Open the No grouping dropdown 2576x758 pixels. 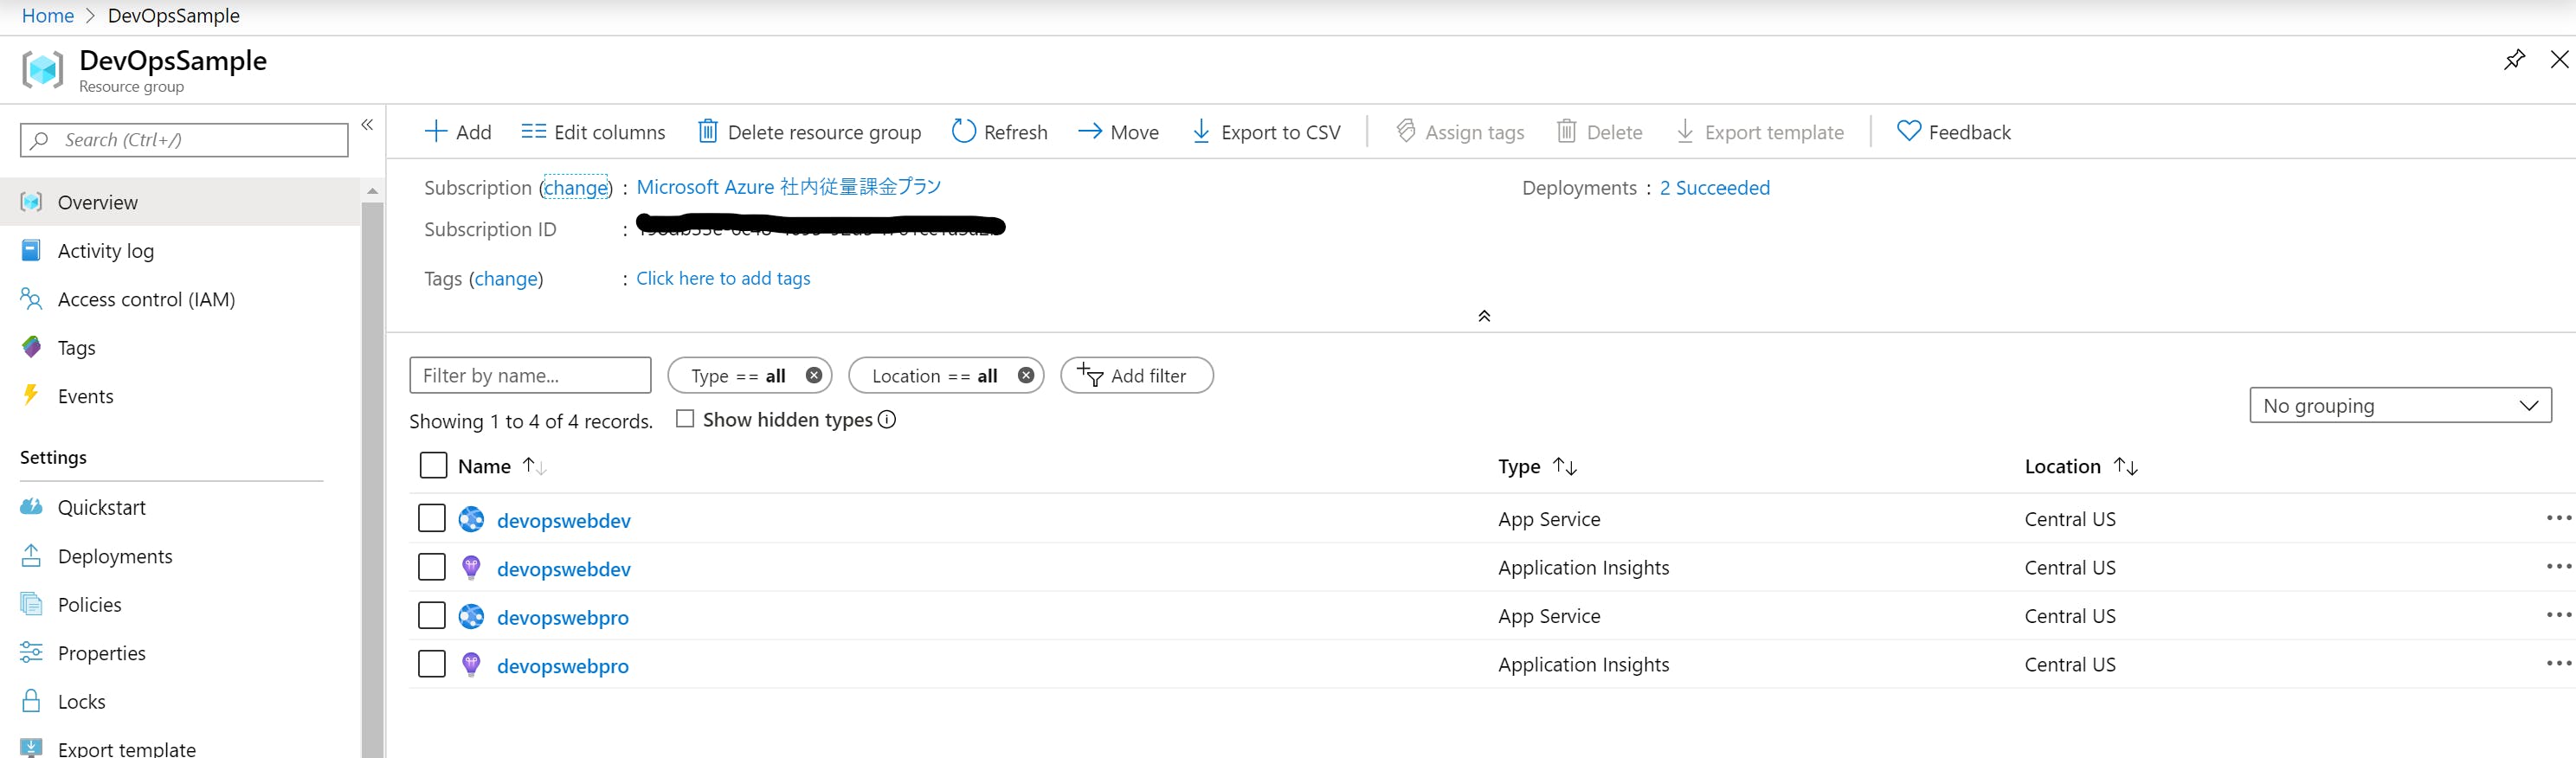[x=2400, y=405]
